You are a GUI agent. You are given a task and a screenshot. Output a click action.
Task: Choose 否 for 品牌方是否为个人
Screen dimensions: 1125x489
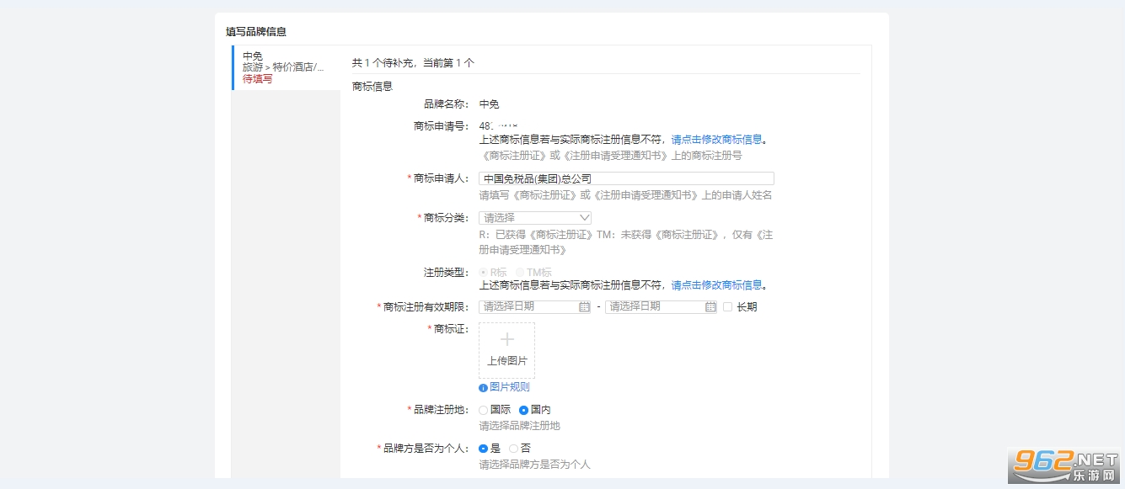click(x=514, y=449)
